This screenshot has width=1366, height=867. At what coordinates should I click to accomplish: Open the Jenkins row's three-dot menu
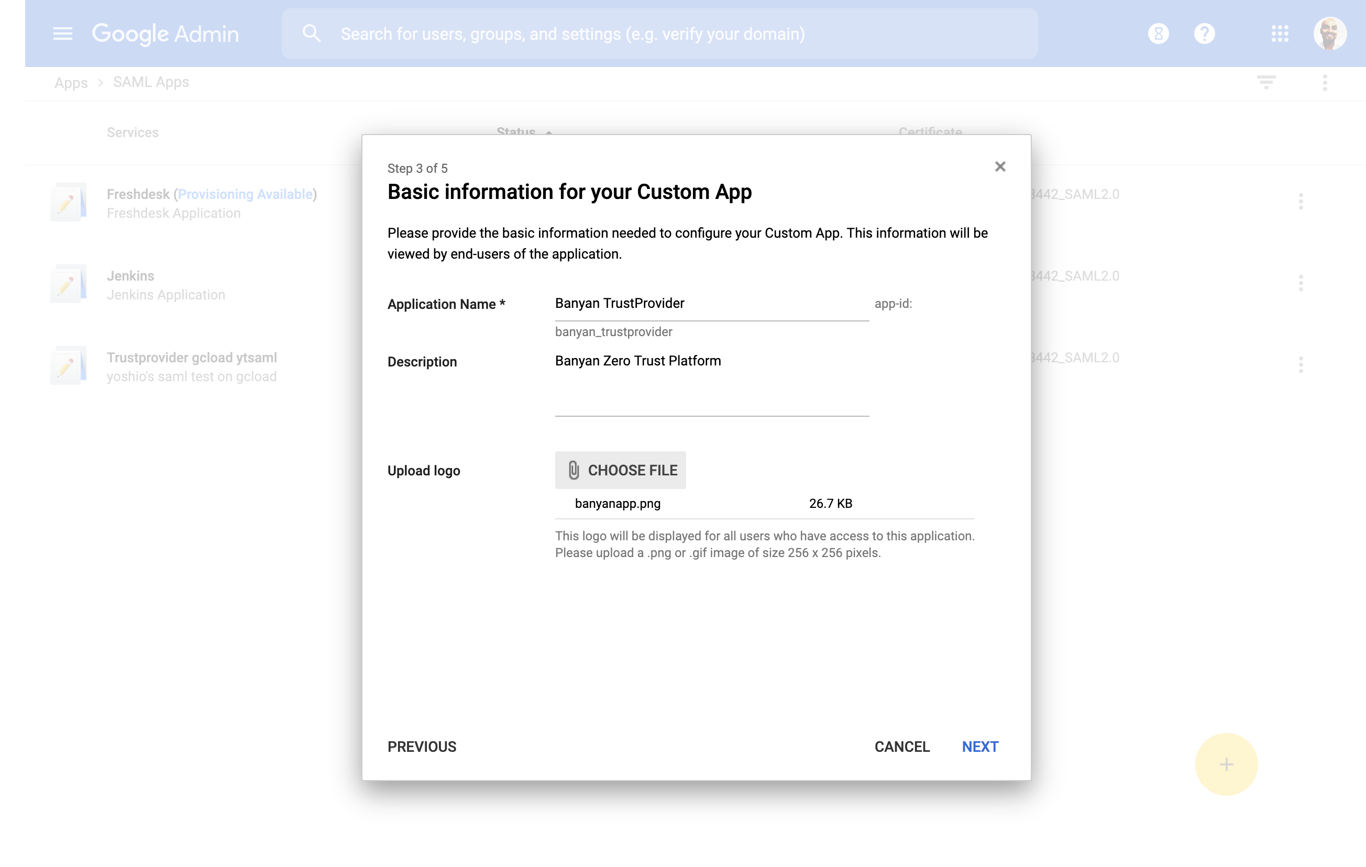pyautogui.click(x=1301, y=283)
